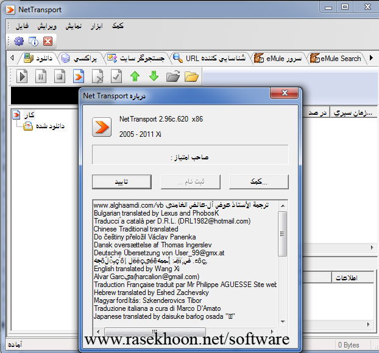Click checkmark page properties icon
Viewport: 379px width, 353px height.
[x=116, y=76]
